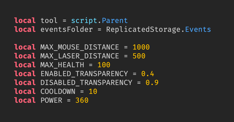The image size is (234, 122).
Task: Click 'ReplicatedStorage' in the second line
Action: [143, 29]
